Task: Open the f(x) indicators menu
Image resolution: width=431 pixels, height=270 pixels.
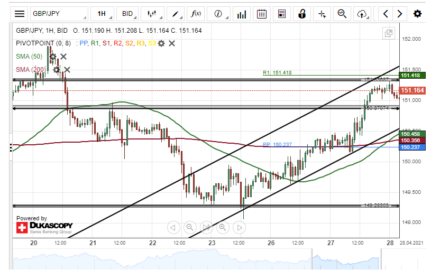Action: [196, 14]
